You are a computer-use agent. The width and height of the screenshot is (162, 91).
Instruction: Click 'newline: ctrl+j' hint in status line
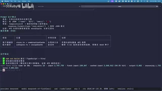126,89
